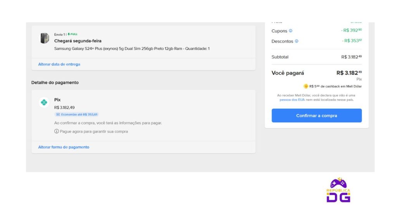Confirm the purchase with Confirmar a compra
The width and height of the screenshot is (397, 223).
tap(316, 115)
